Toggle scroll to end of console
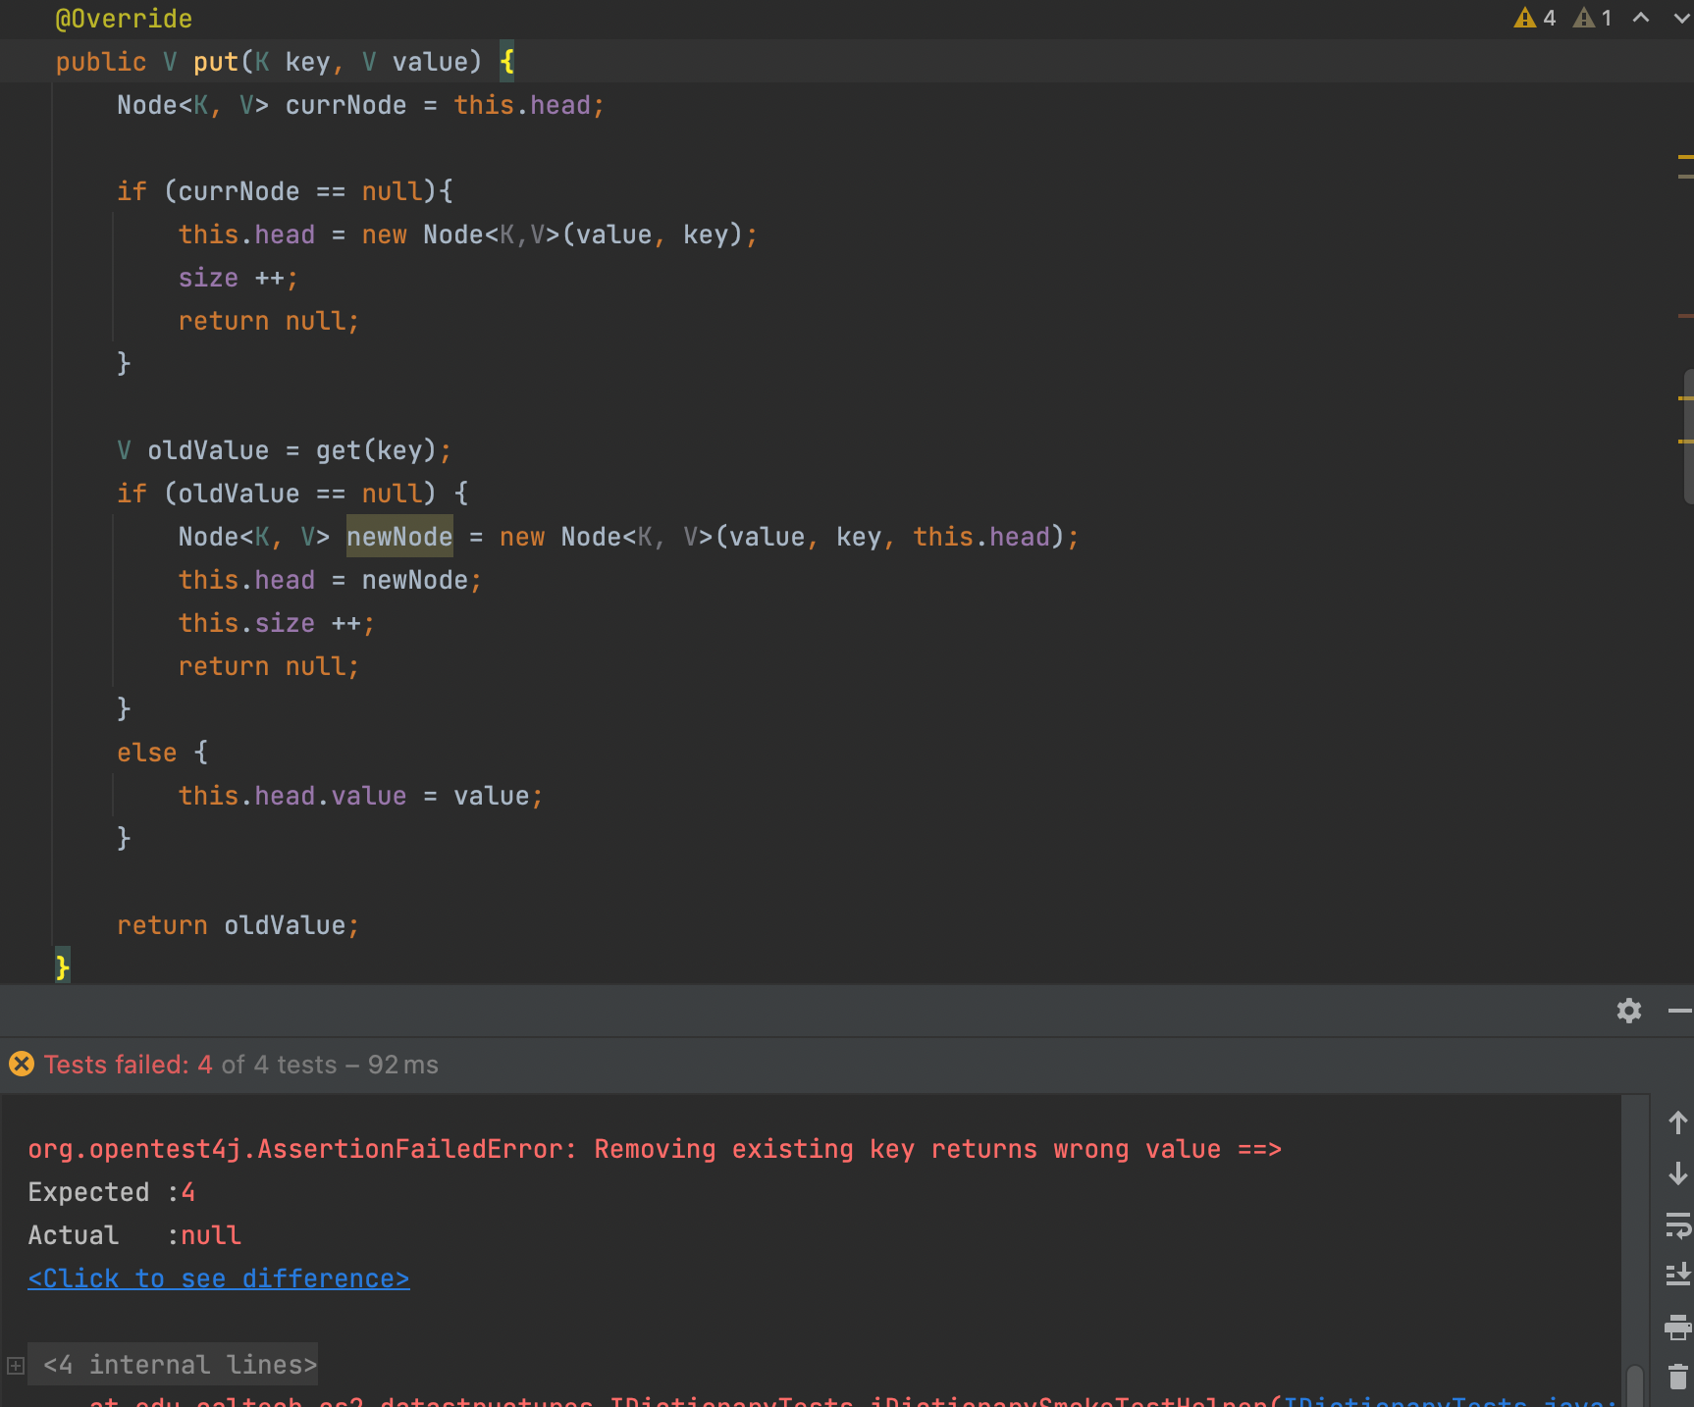Screen dimensions: 1694x1407 coord(1677,1275)
